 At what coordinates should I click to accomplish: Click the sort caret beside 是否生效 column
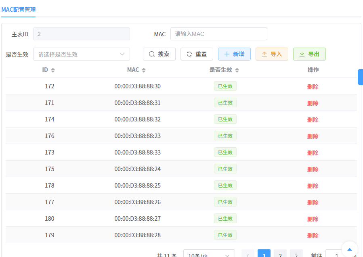237,69
